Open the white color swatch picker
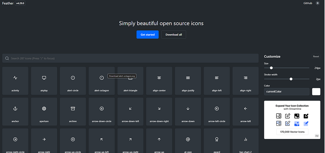This screenshot has height=153, width=325. 316,91
